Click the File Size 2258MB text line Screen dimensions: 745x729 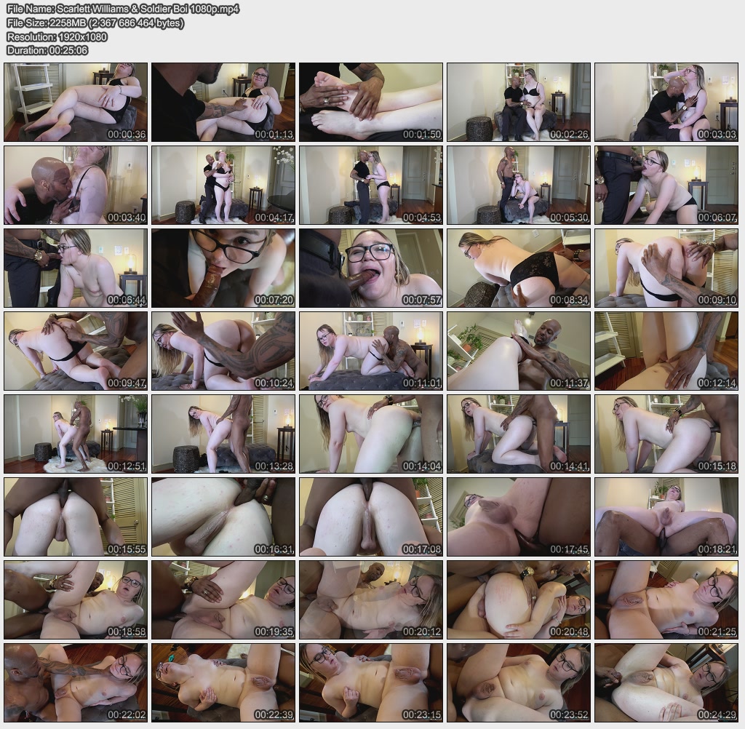point(95,23)
